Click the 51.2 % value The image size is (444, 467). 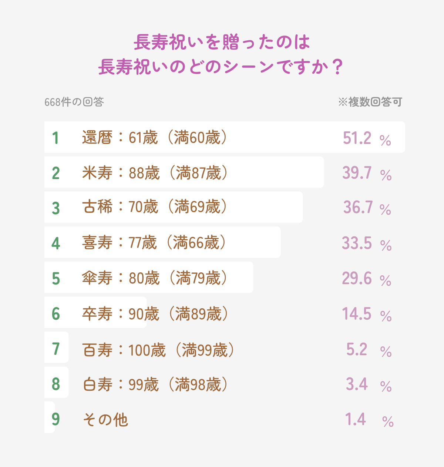(x=367, y=138)
